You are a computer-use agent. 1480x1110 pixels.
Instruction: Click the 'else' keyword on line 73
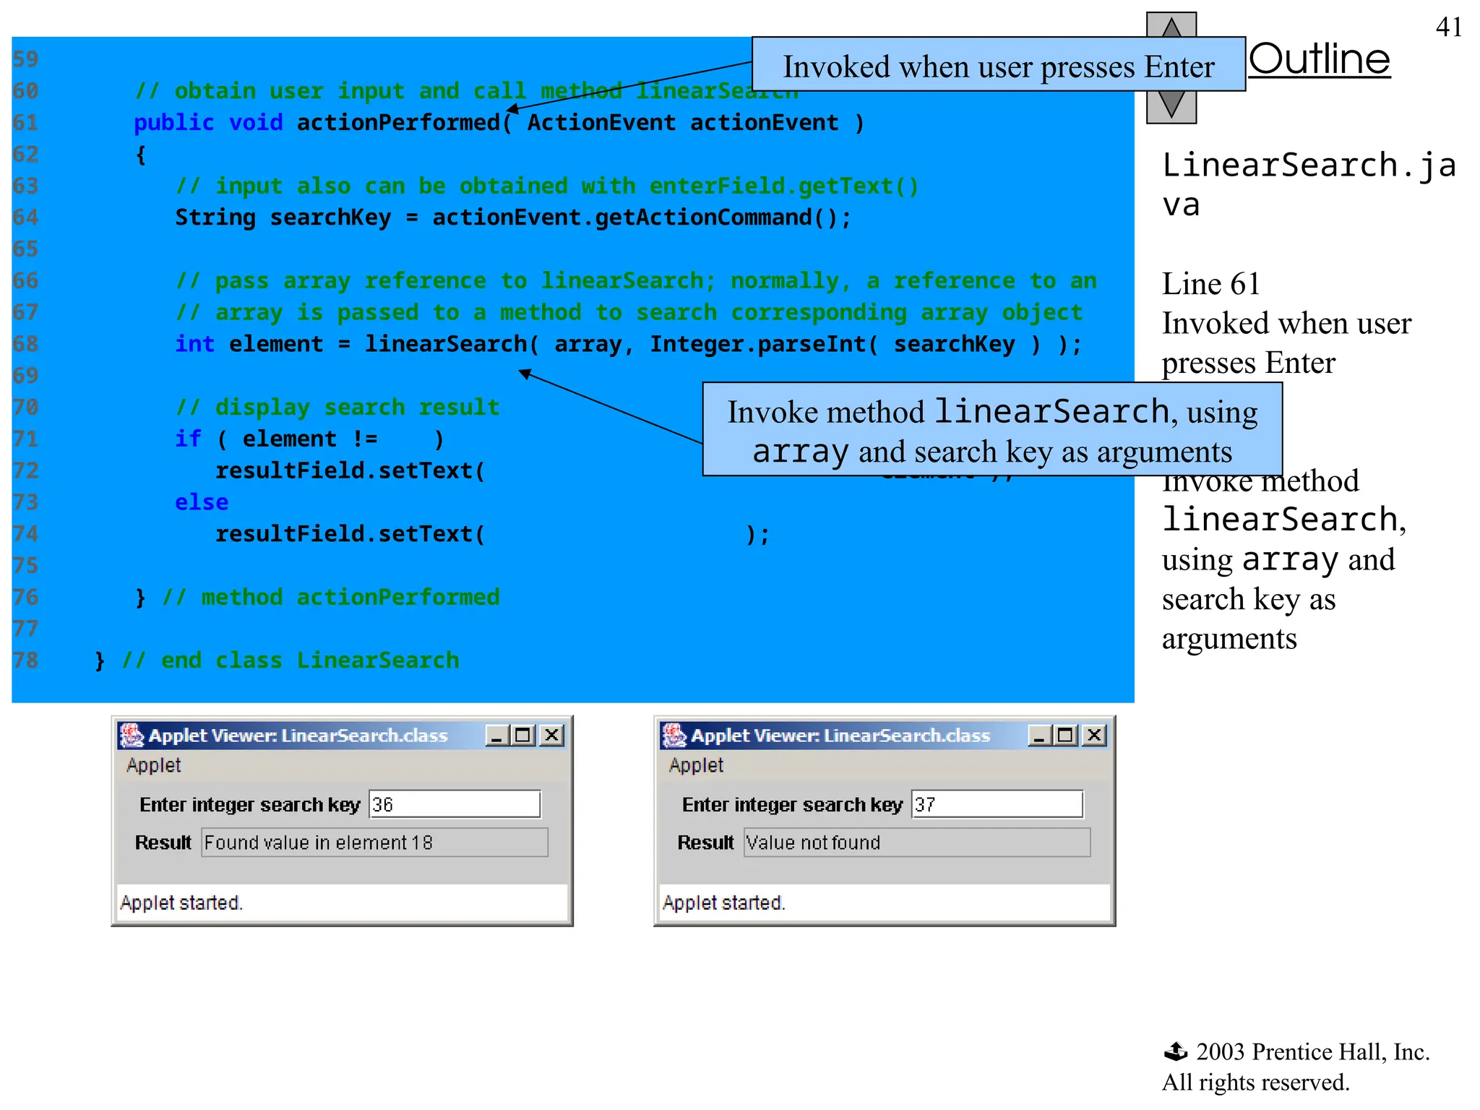202,502
